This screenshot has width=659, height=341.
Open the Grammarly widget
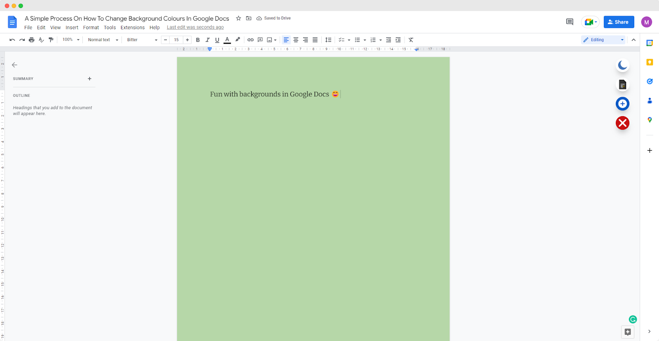[x=633, y=319]
